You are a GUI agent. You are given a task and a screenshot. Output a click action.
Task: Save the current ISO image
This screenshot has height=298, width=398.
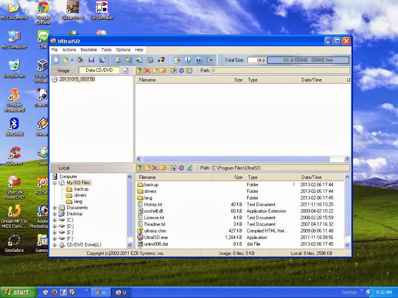point(91,60)
